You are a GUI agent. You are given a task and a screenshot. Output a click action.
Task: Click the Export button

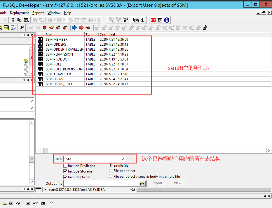click(157, 183)
